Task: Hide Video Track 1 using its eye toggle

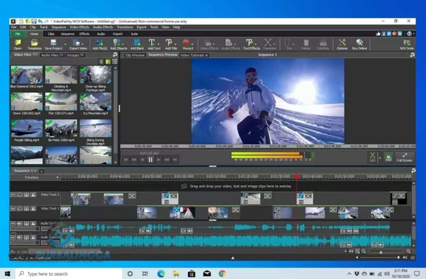Action: click(x=20, y=208)
